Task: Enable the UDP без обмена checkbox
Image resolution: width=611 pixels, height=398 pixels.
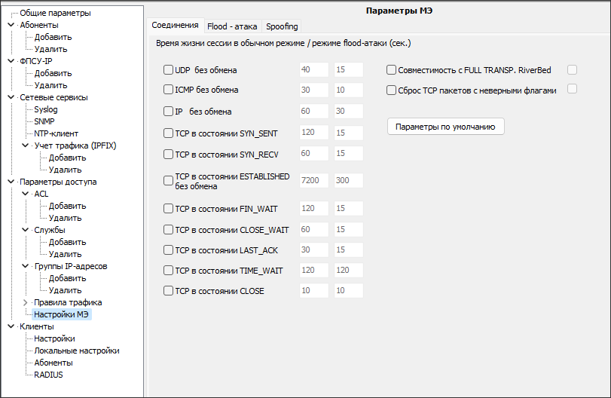Action: coord(169,70)
